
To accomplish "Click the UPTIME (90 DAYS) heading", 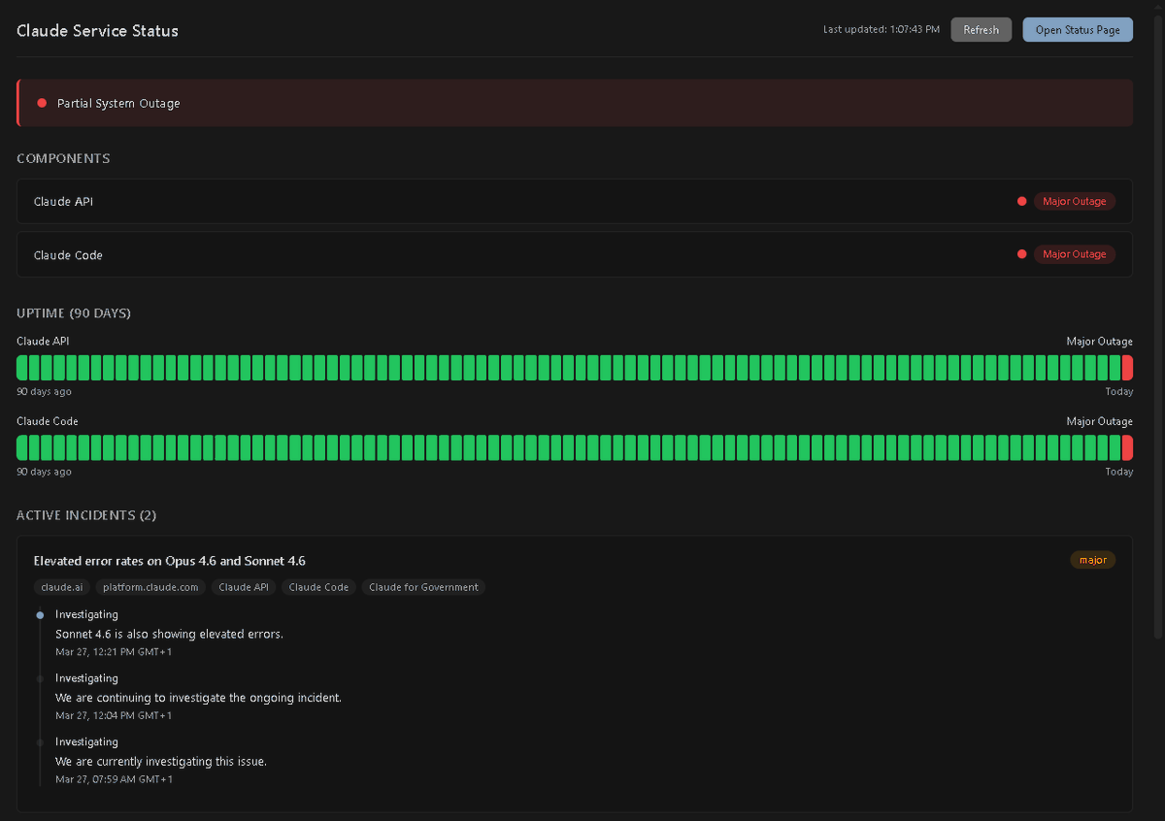I will click(74, 313).
